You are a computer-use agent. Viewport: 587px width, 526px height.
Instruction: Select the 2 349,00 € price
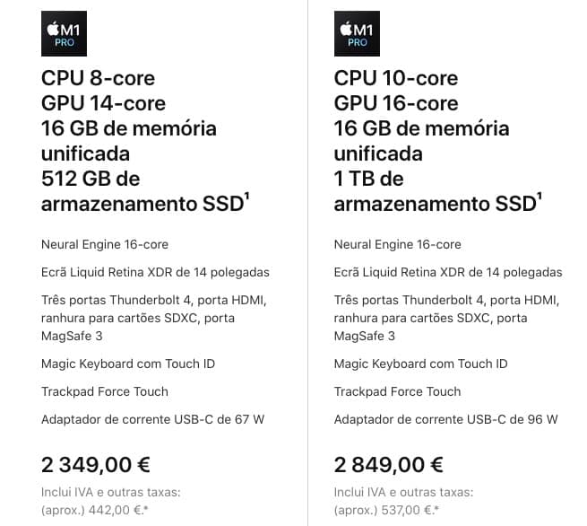click(96, 464)
